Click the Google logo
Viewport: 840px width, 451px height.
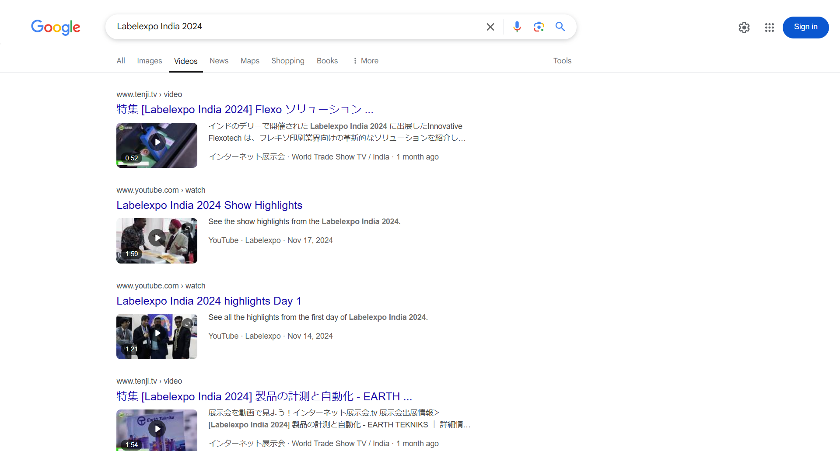[x=56, y=27]
